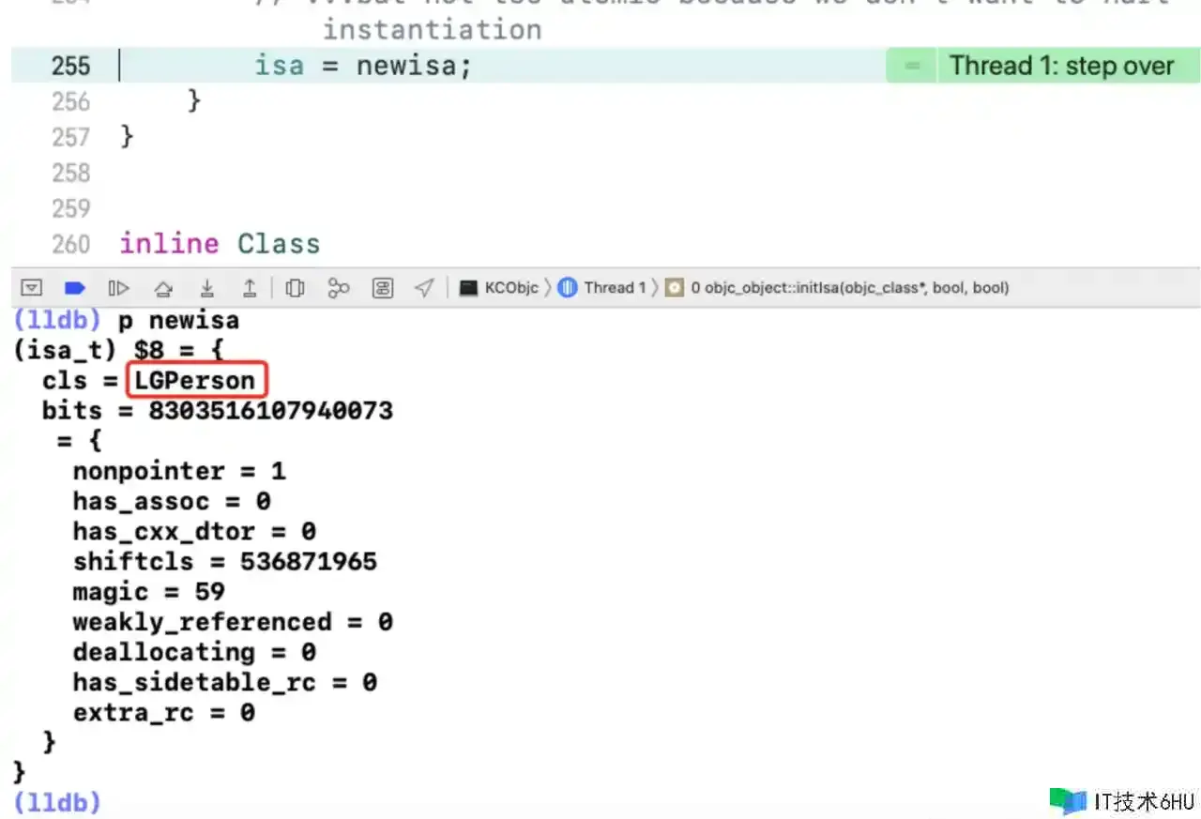The height and width of the screenshot is (819, 1201).
Task: Open the KCObjc process dropdown in jump bar
Action: pos(500,288)
